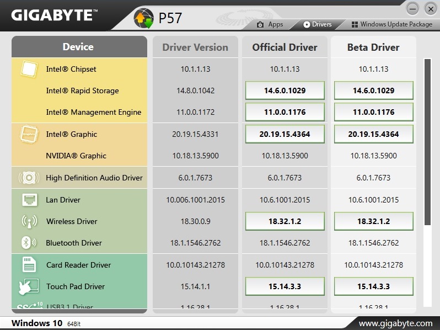Select the Intel® Management Engine row label

(x=93, y=113)
